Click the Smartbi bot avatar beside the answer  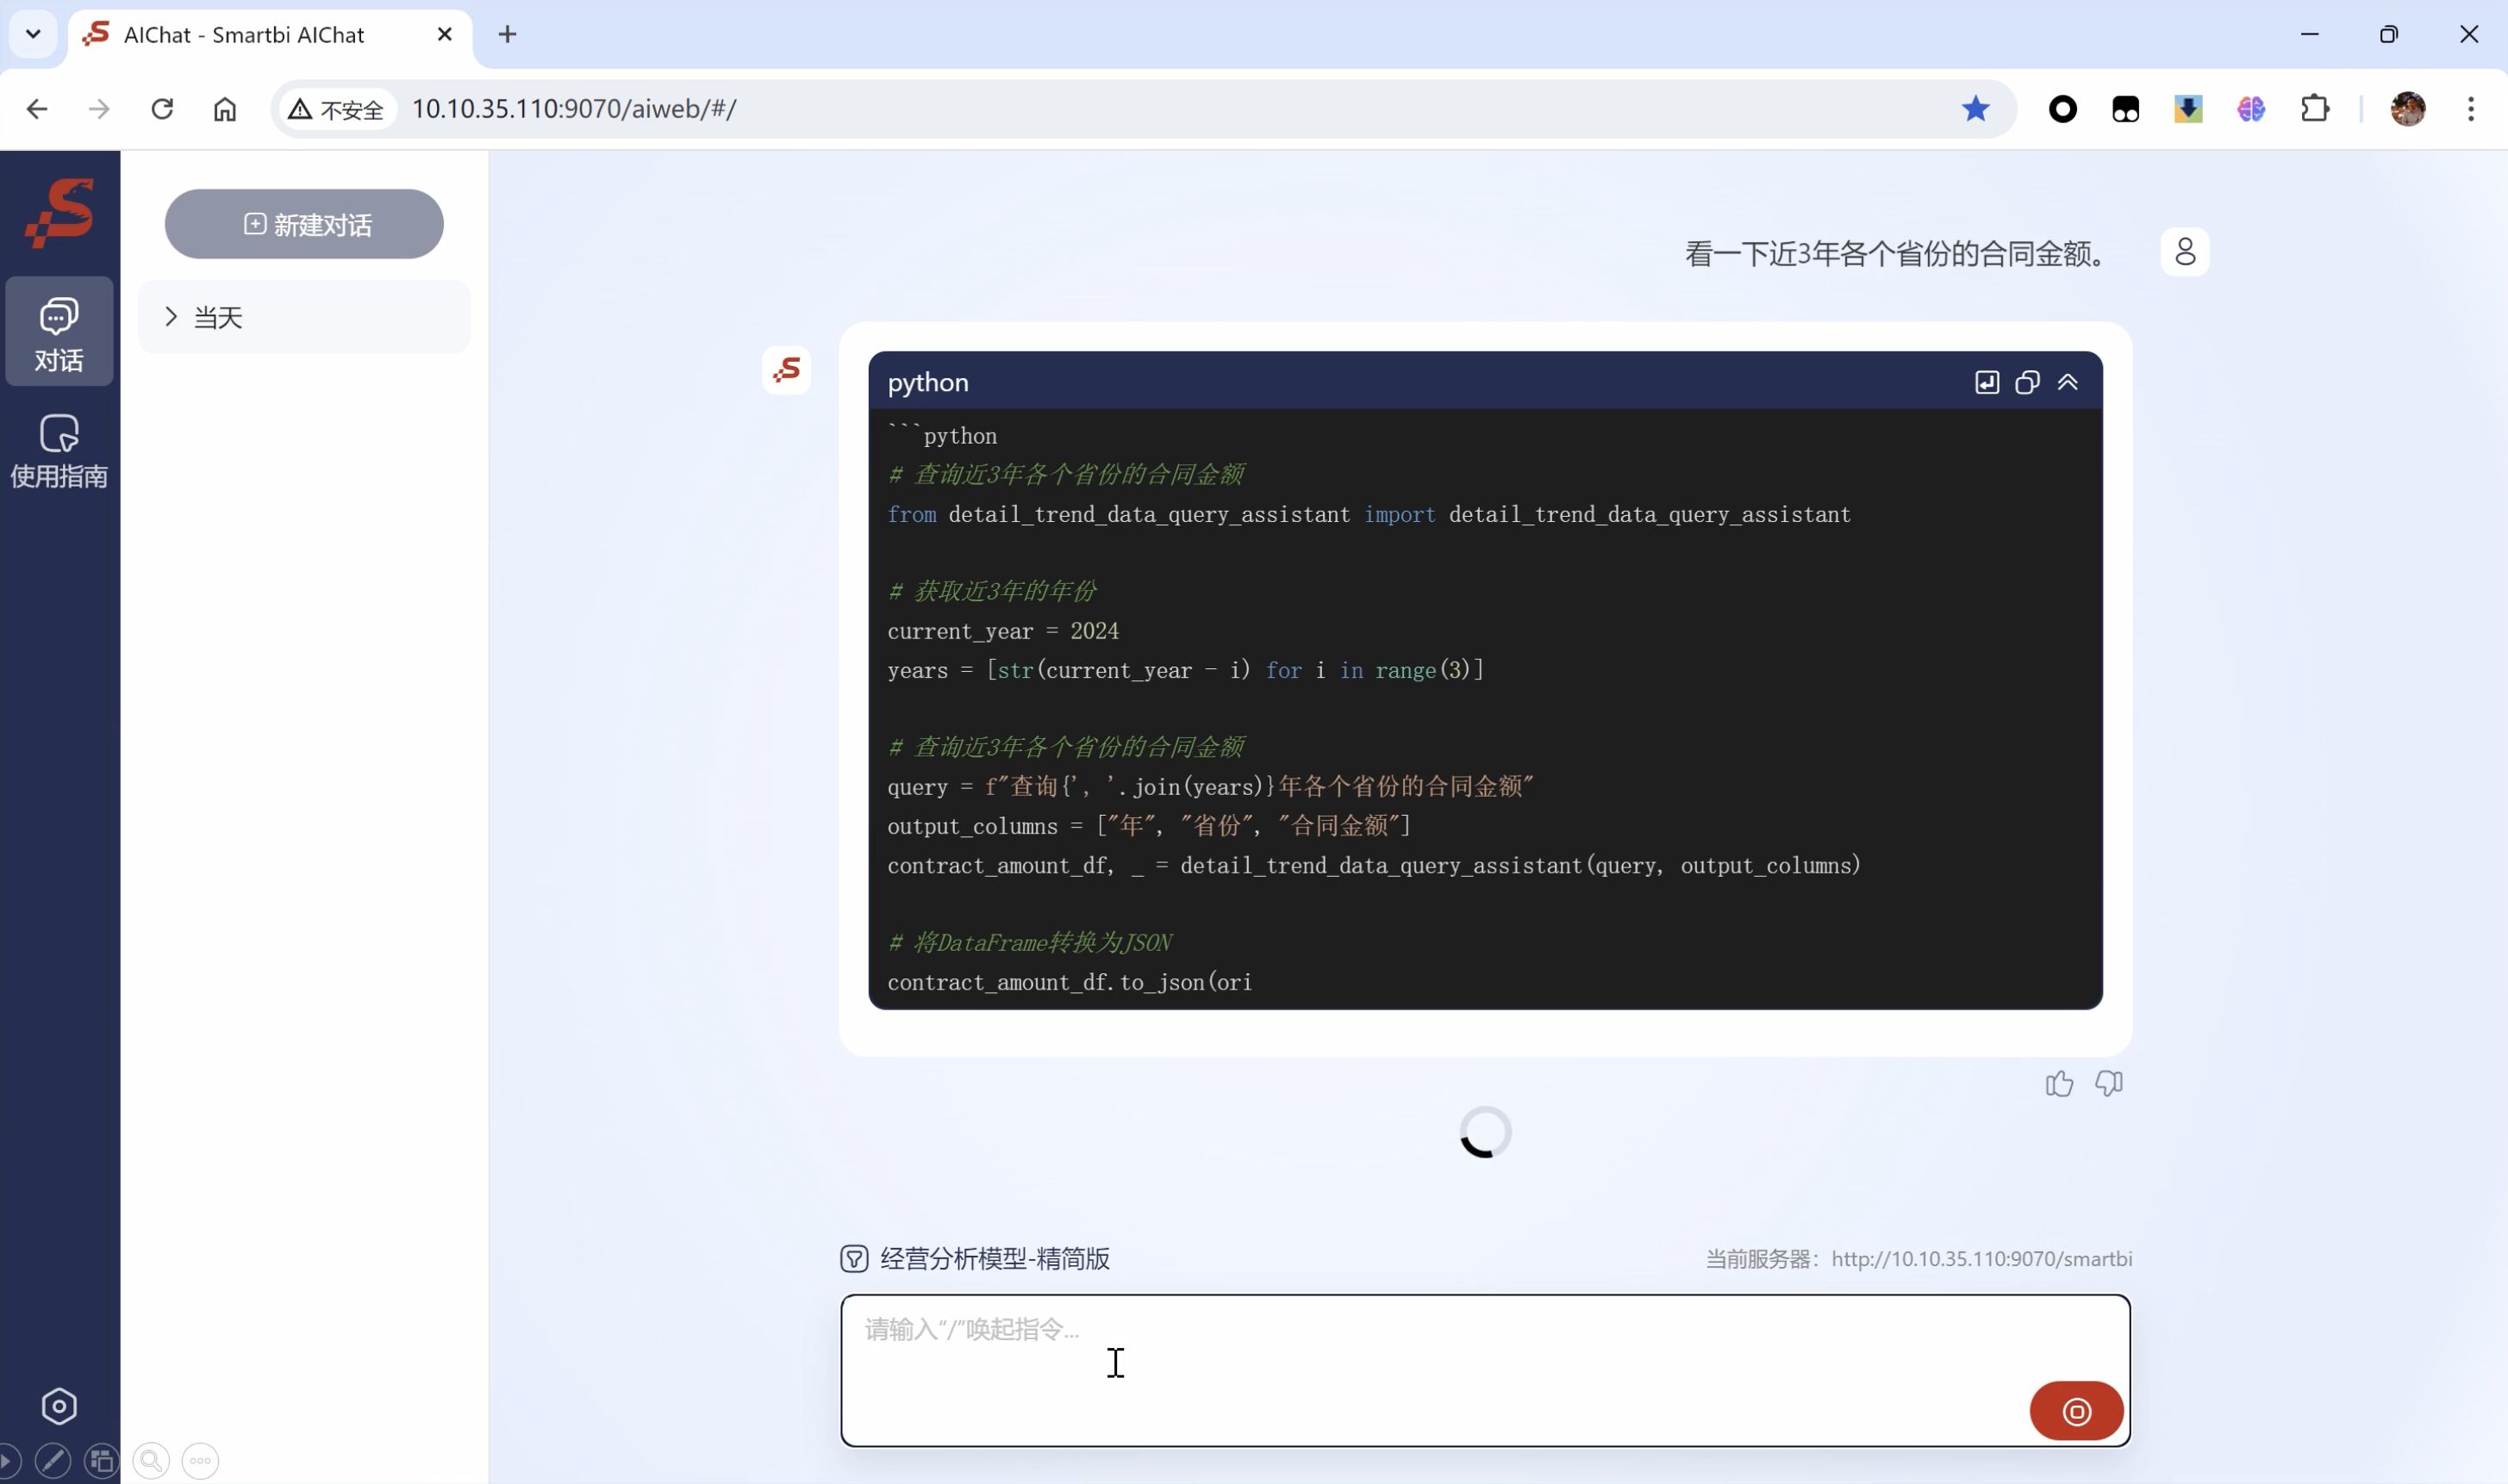pyautogui.click(x=786, y=371)
